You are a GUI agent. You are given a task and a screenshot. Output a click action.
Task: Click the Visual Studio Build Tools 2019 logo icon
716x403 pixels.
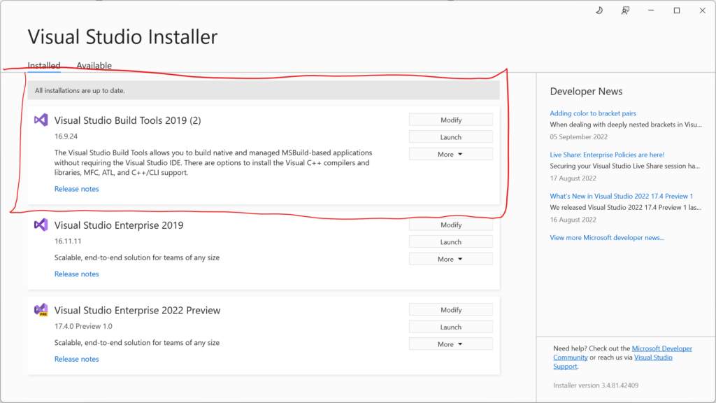tap(41, 120)
